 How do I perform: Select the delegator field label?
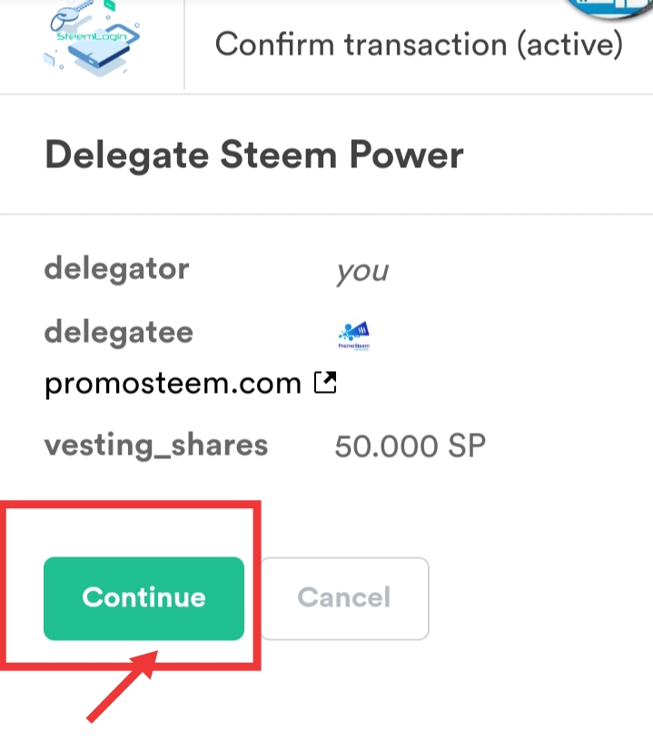point(116,269)
